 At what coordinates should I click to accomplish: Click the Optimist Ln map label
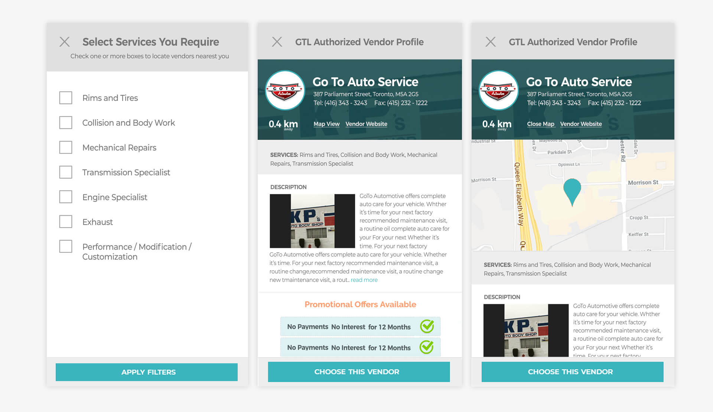coord(569,164)
